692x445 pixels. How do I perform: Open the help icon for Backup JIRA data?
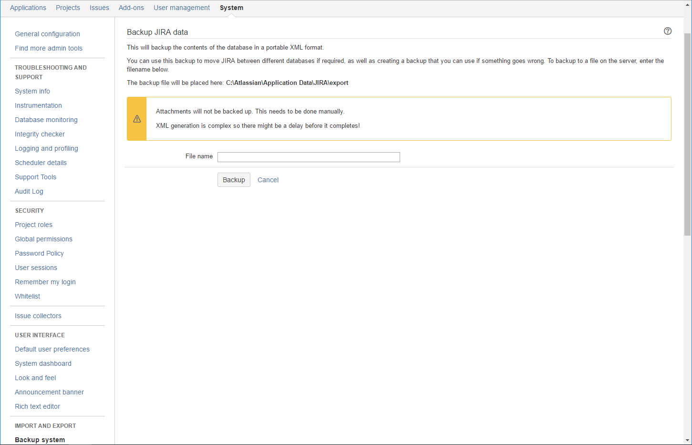tap(668, 31)
